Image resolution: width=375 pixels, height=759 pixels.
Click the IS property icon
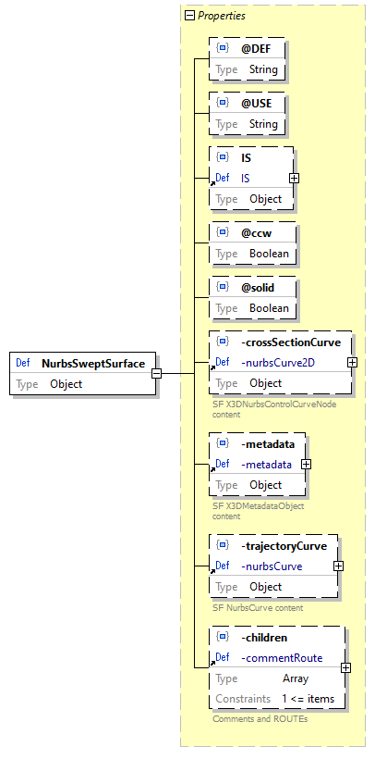pyautogui.click(x=223, y=157)
